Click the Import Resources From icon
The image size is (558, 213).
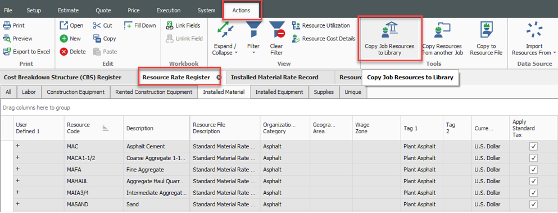click(534, 30)
